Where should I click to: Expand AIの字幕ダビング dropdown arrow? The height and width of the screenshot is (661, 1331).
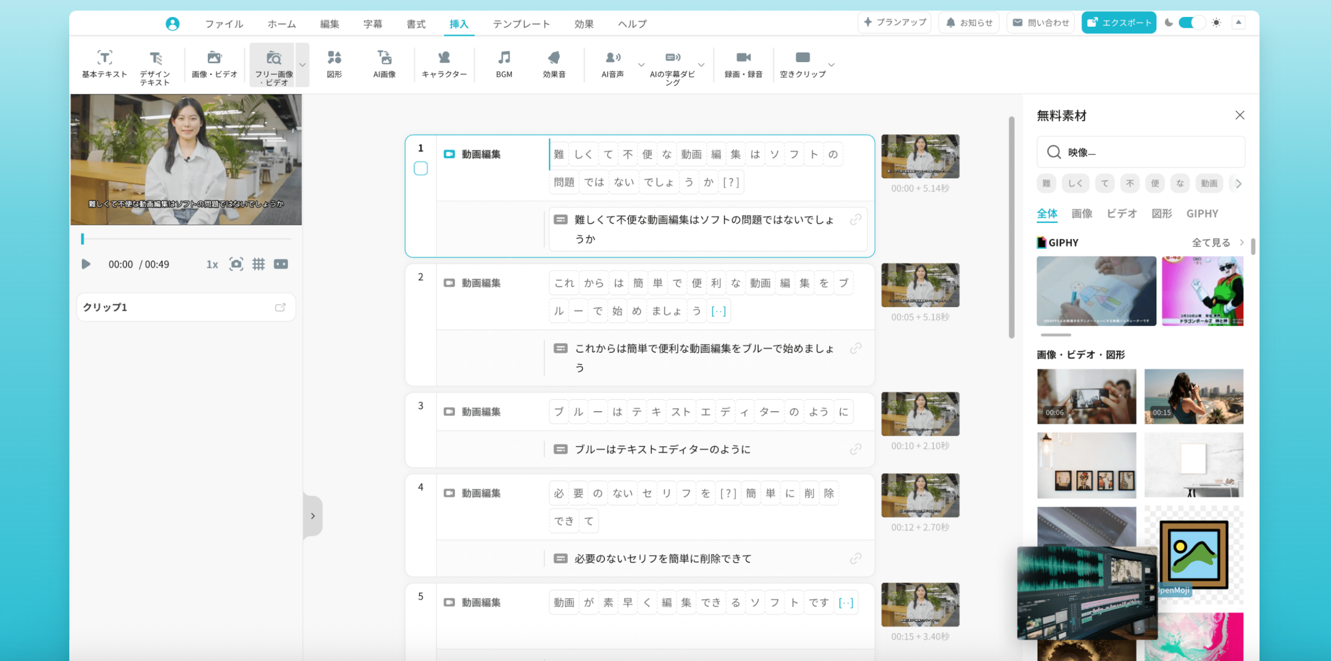[x=702, y=65]
